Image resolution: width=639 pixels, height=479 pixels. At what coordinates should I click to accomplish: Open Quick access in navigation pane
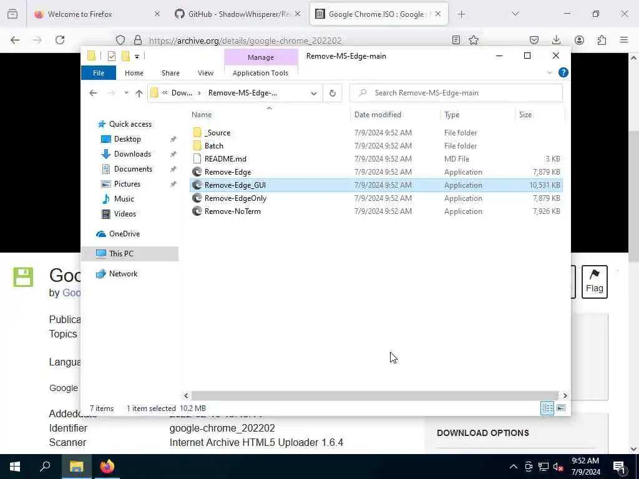pyautogui.click(x=130, y=124)
